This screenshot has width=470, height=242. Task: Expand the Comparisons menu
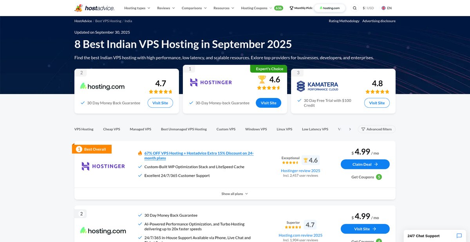click(194, 8)
